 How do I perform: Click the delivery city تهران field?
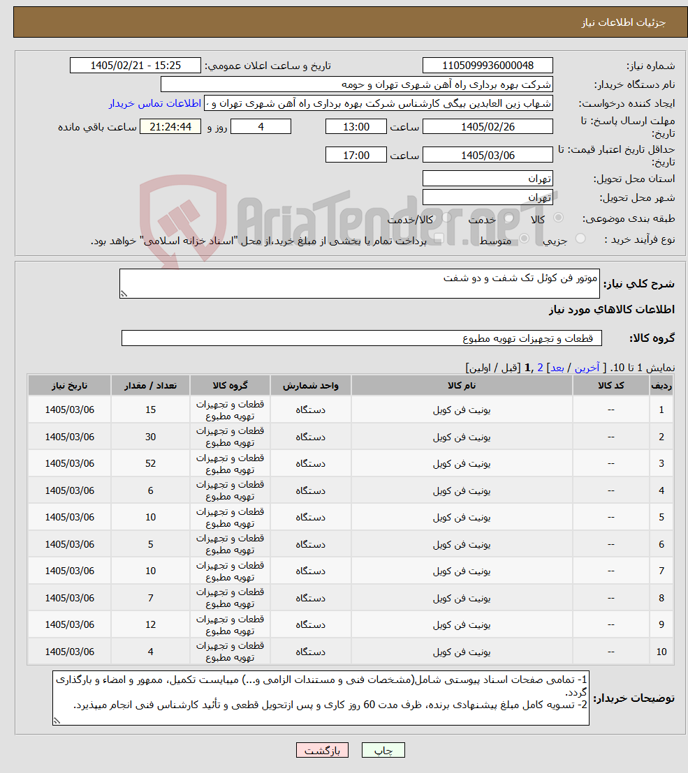pyautogui.click(x=488, y=197)
